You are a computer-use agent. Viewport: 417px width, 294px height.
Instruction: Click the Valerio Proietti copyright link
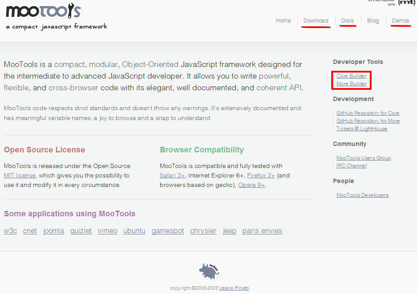[234, 288]
